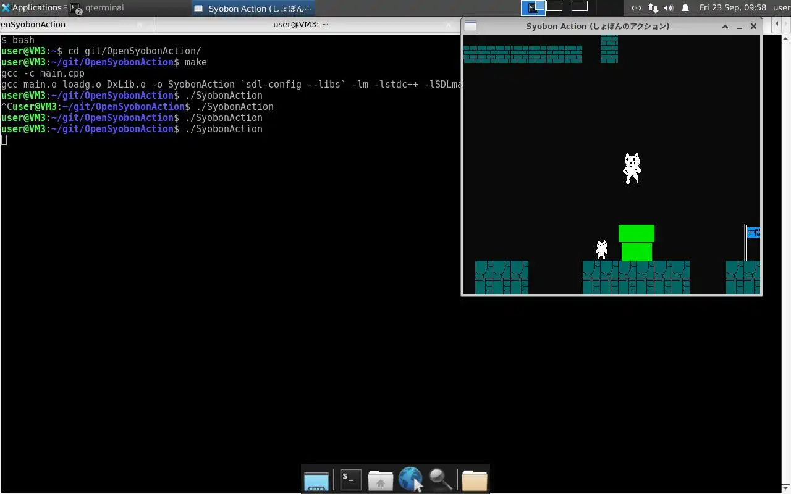Open the network connection arrows tray icon
The height and width of the screenshot is (494, 791).
pyautogui.click(x=636, y=8)
